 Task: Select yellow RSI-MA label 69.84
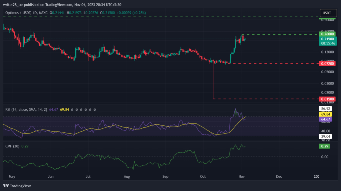[325, 114]
